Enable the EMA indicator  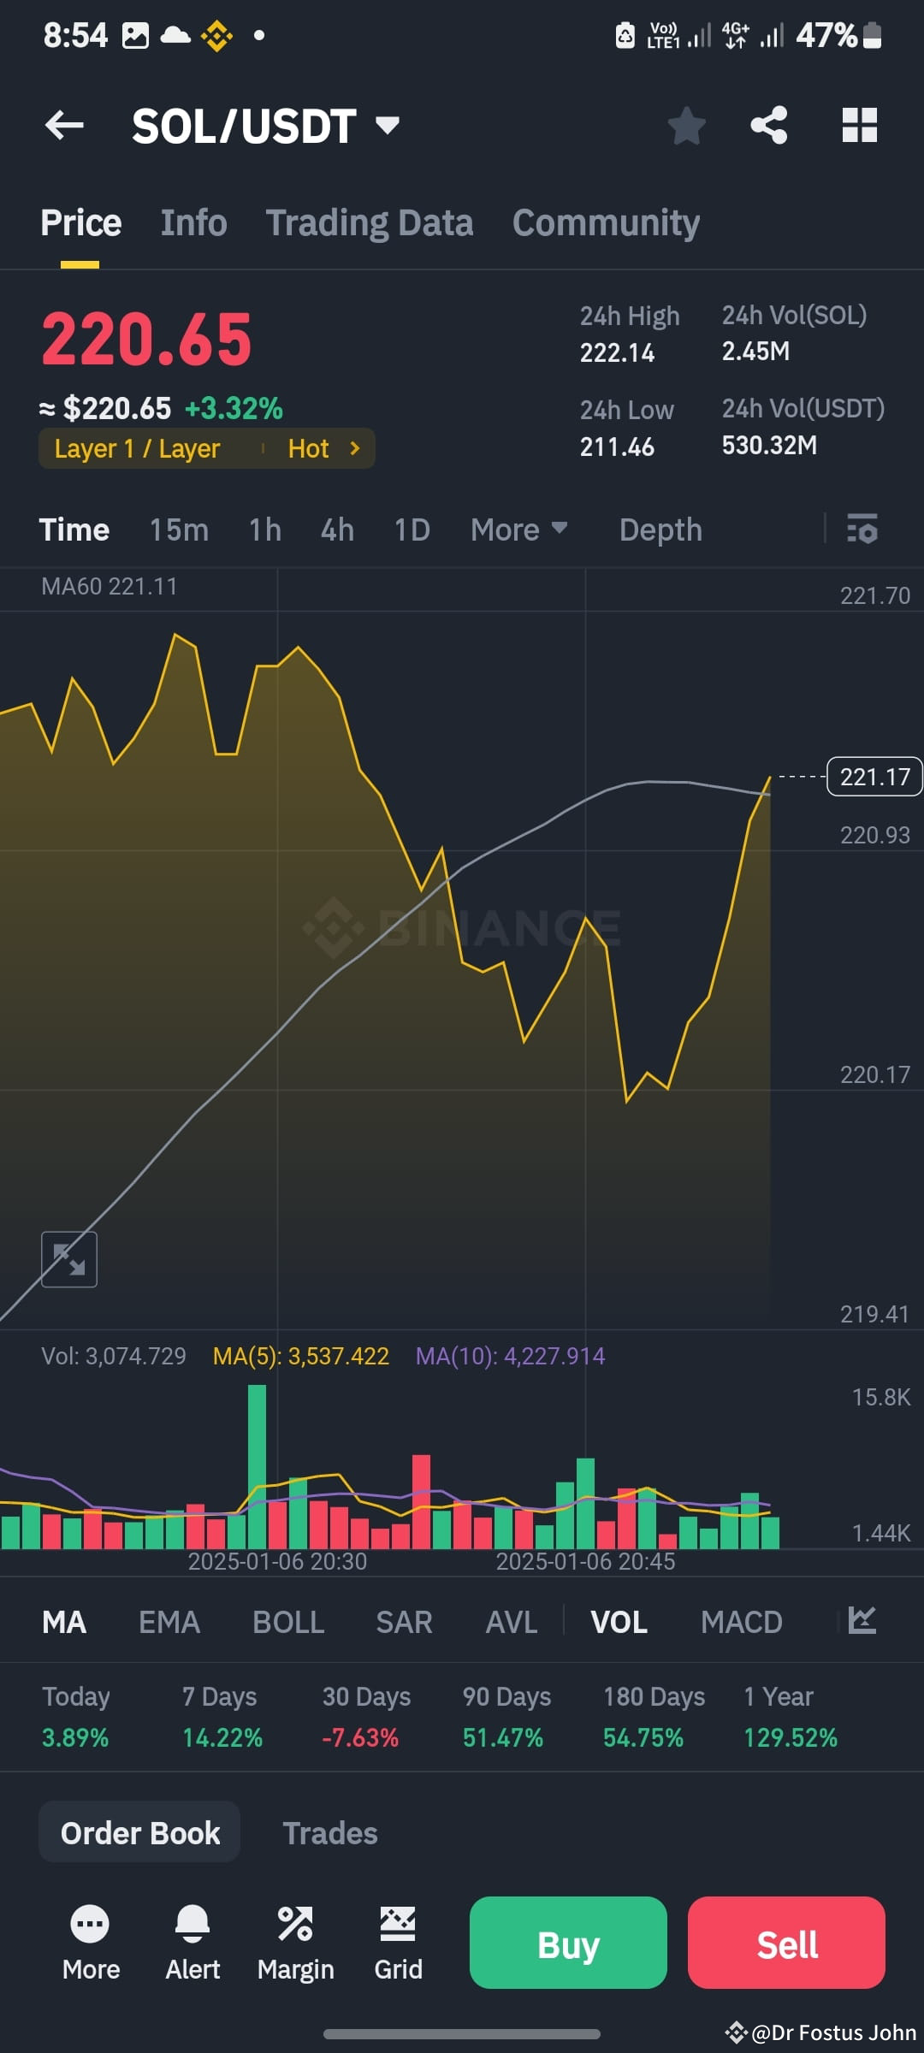(169, 1622)
